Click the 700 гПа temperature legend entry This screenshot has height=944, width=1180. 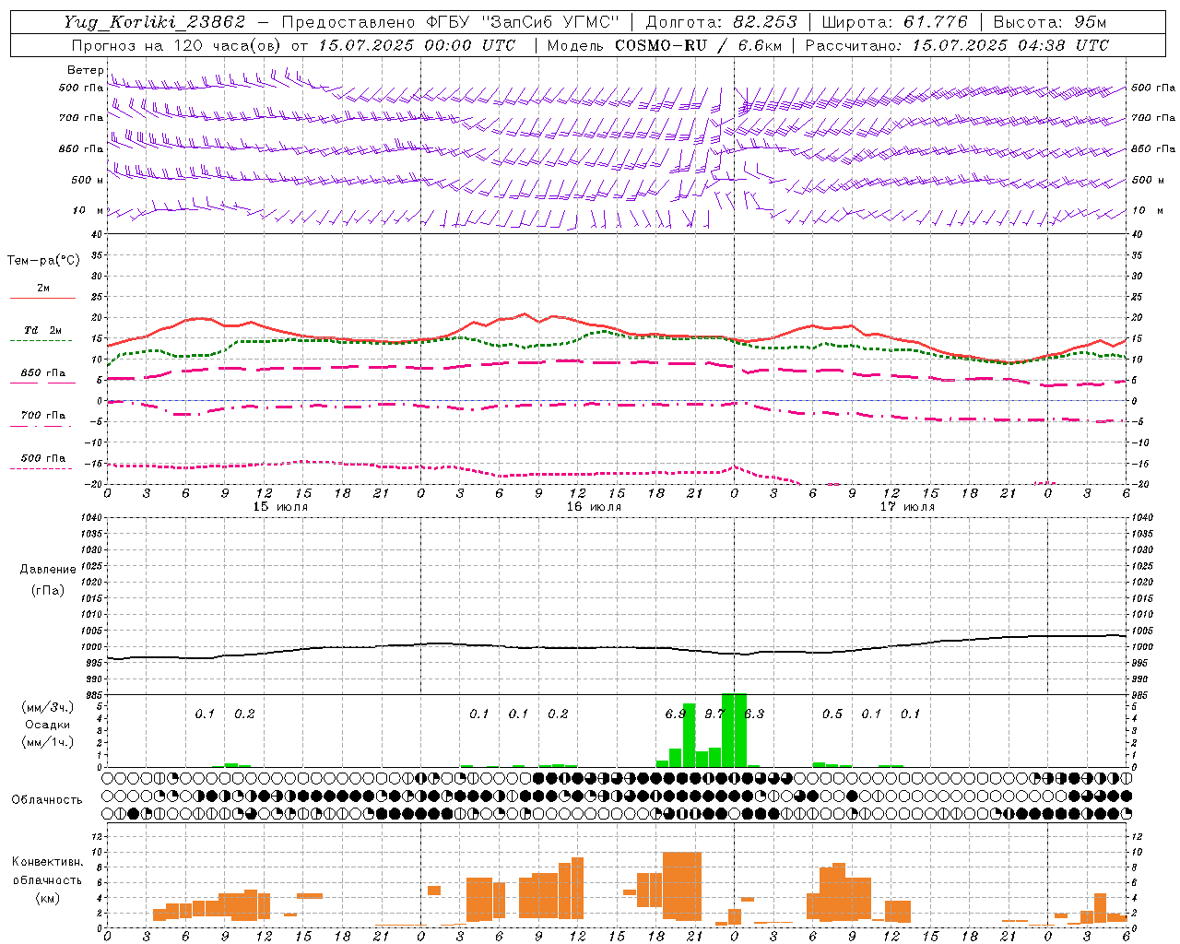point(42,416)
